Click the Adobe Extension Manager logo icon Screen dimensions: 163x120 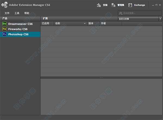pos(4,5)
